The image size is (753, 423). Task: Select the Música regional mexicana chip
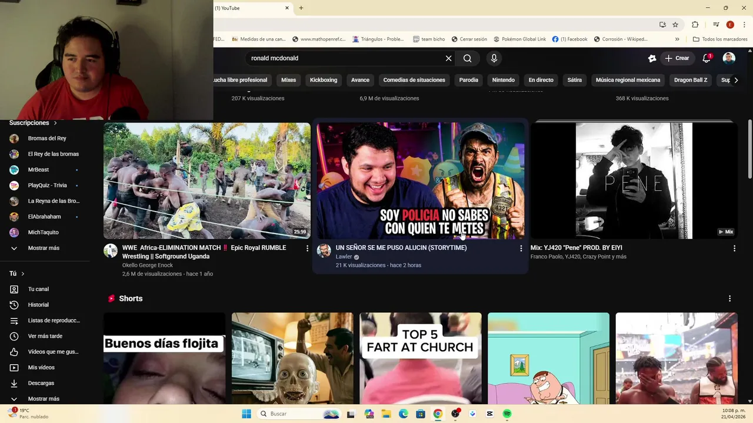(x=628, y=80)
